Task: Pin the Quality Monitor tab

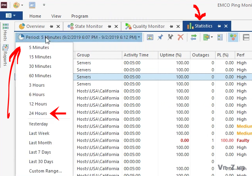Action: 171,26
